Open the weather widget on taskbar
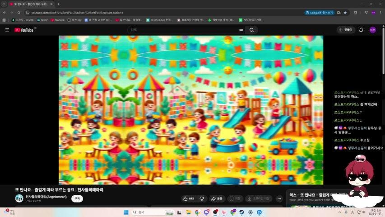 pyautogui.click(x=9, y=212)
